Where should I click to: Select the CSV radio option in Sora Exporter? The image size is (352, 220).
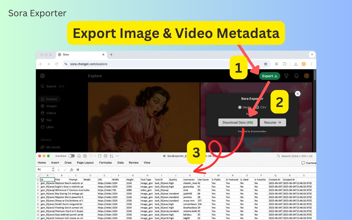[257, 107]
